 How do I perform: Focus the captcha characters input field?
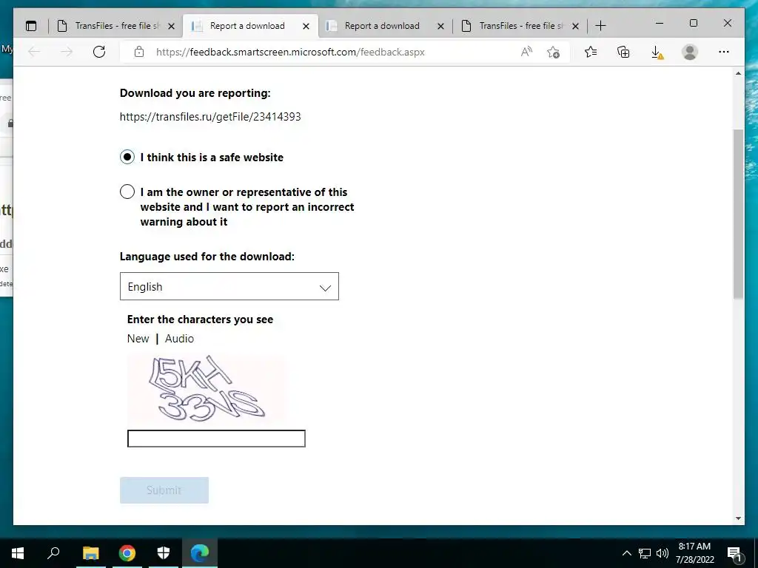pos(216,439)
